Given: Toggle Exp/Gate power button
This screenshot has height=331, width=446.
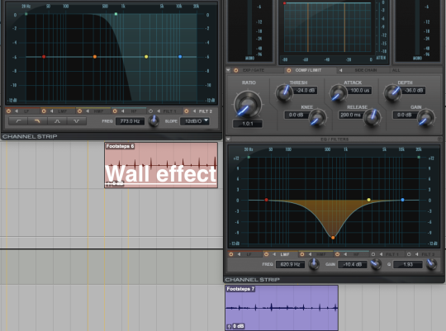Looking at the screenshot, I should (235, 70).
